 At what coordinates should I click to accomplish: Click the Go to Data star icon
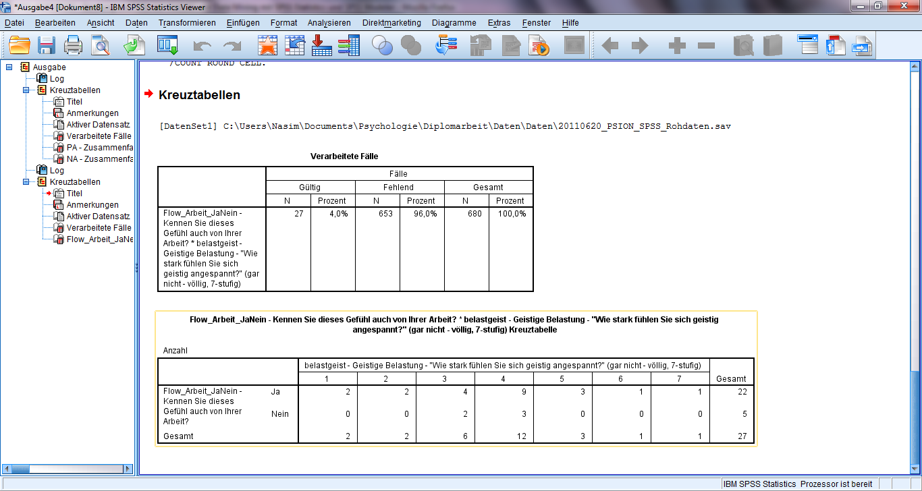click(x=268, y=45)
